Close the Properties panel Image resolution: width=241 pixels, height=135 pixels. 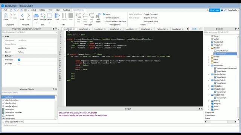[x=56, y=29]
